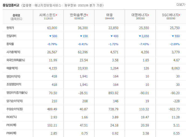
Task: Click the down arrow beside 2,050
Action: tap(140, 36)
